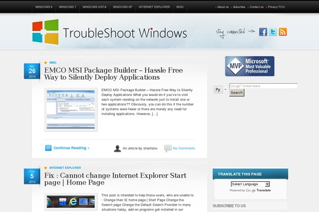Open the Twitter social icon
The width and height of the screenshot is (319, 212).
[273, 32]
